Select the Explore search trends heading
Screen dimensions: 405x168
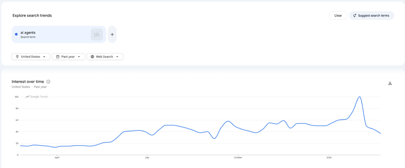(32, 16)
